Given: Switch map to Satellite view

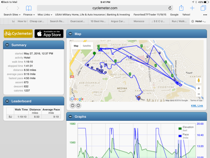Looking at the screenshot, I should coord(87,46).
